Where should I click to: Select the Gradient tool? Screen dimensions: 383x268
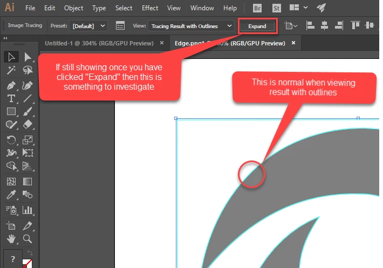point(28,182)
